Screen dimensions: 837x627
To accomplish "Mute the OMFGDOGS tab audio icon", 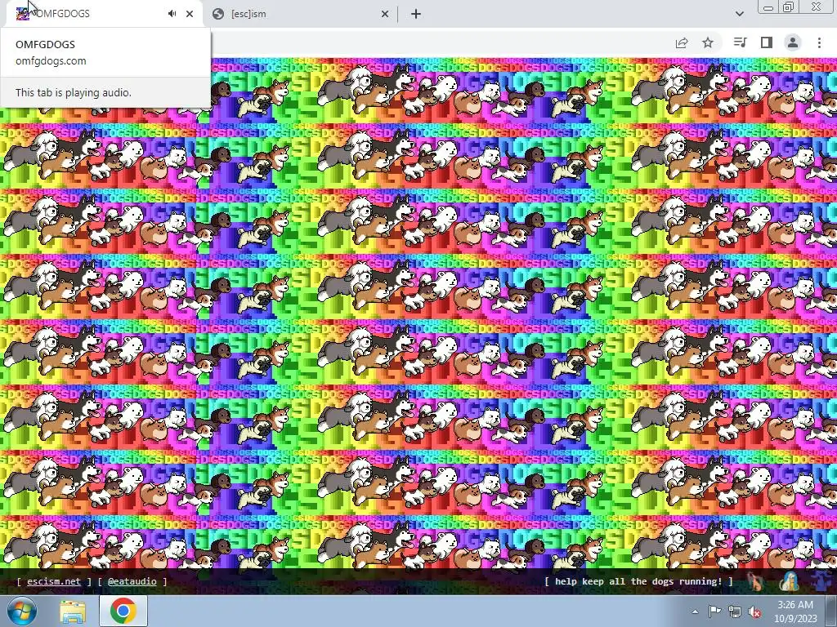I will tap(172, 14).
